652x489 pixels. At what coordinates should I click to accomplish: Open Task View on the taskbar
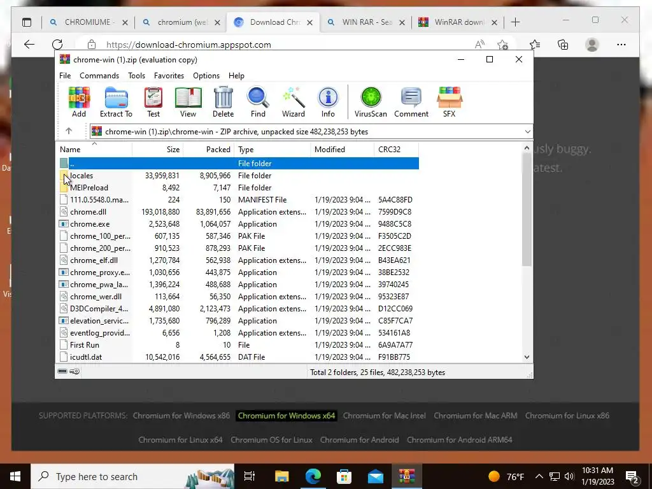point(250,476)
